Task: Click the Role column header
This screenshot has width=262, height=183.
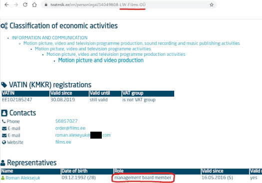Action: tap(157, 172)
